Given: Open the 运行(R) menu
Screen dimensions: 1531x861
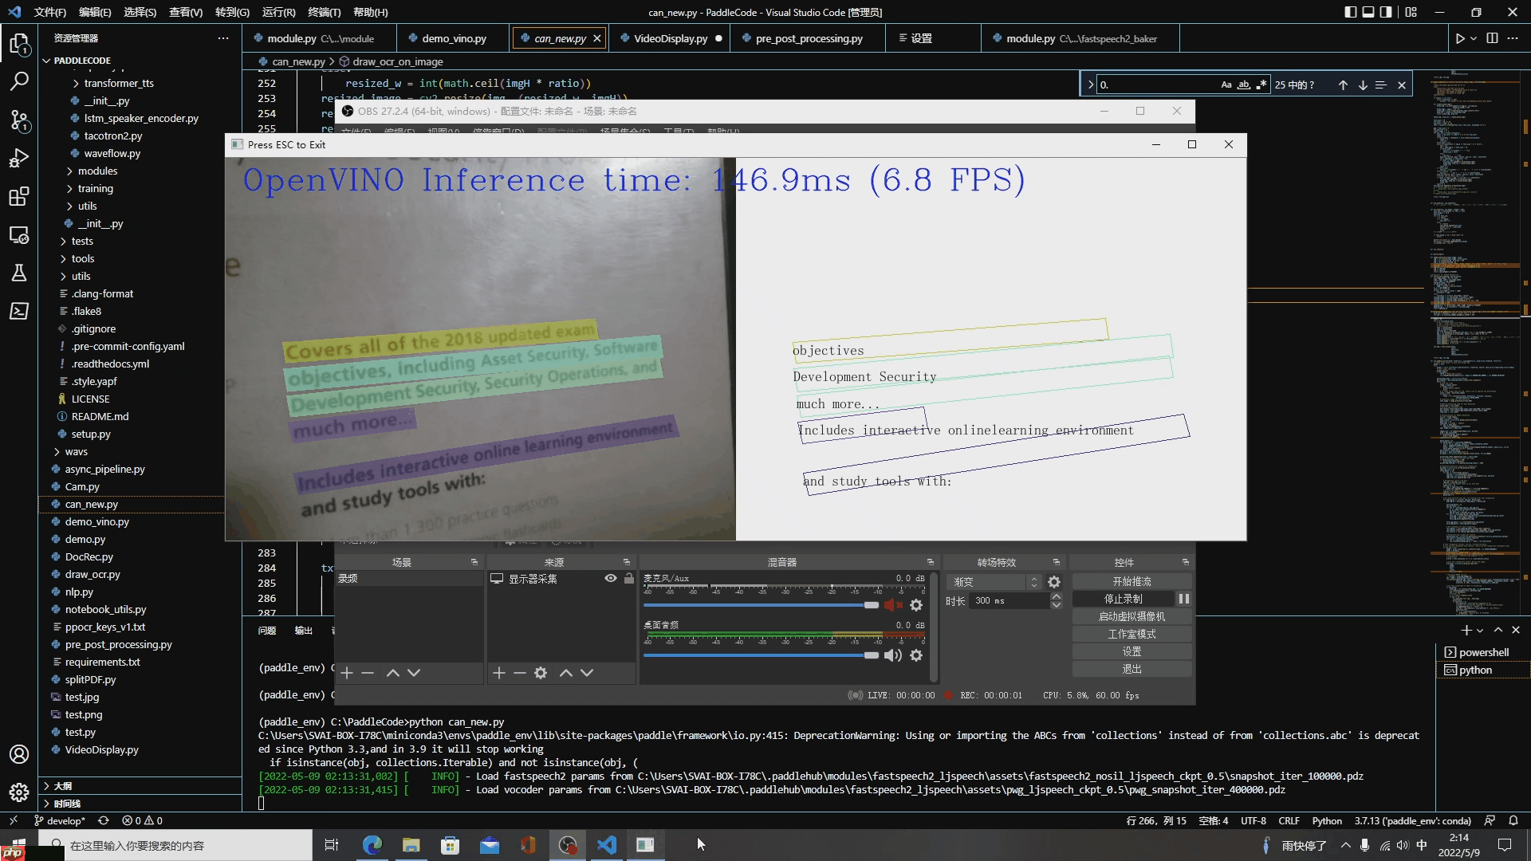Looking at the screenshot, I should (278, 12).
